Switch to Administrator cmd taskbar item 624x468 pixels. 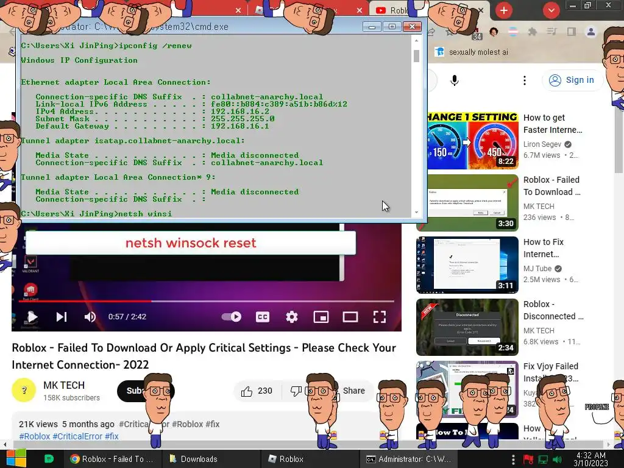point(408,459)
